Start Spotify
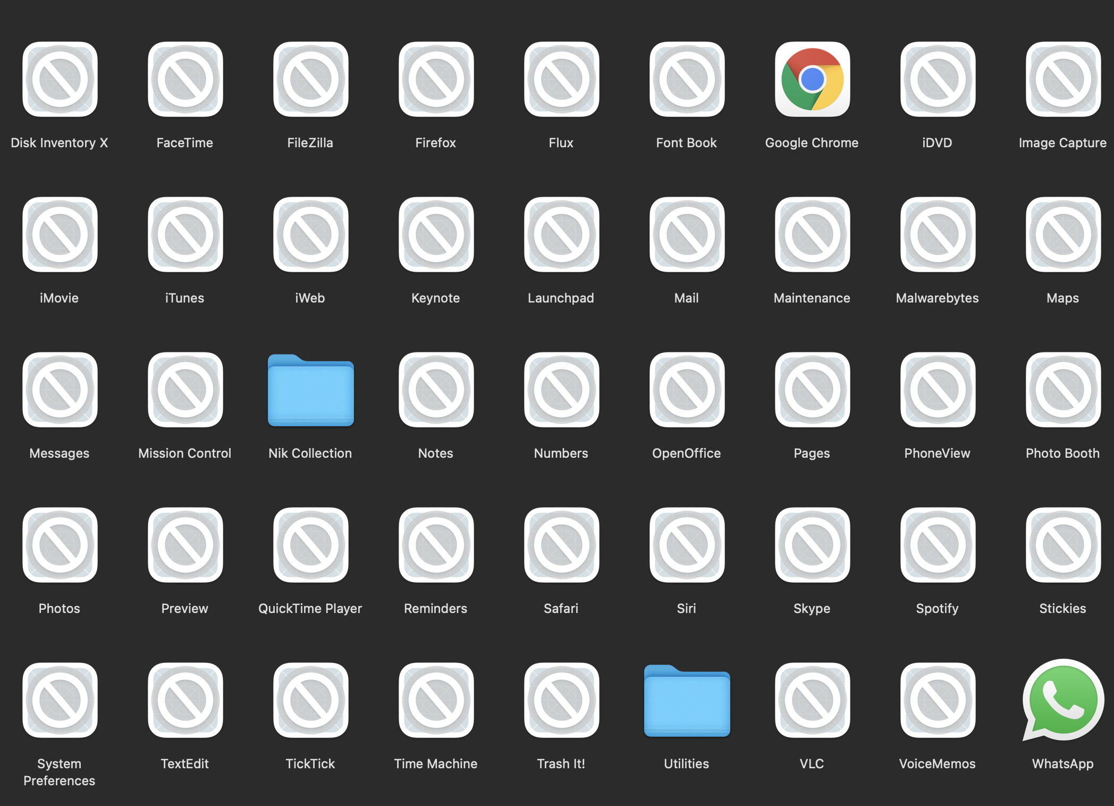 click(x=937, y=545)
